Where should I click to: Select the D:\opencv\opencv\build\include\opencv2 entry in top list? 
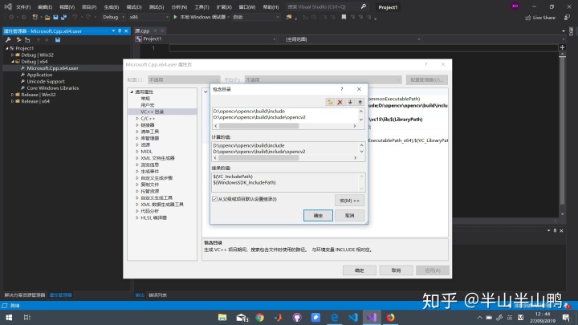click(259, 117)
